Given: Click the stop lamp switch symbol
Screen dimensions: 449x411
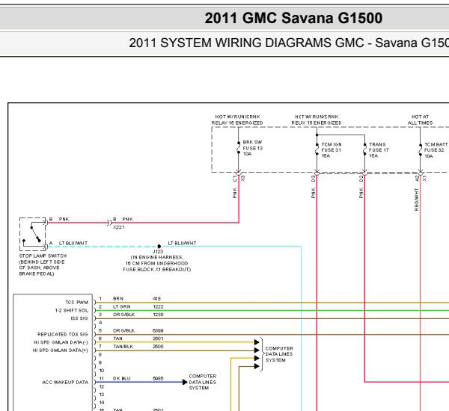Looking at the screenshot, I should coord(33,234).
